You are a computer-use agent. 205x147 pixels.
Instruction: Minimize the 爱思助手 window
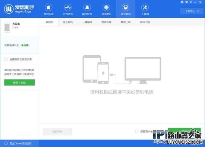tap(195, 2)
